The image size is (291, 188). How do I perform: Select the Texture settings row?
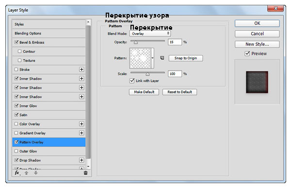(49, 60)
